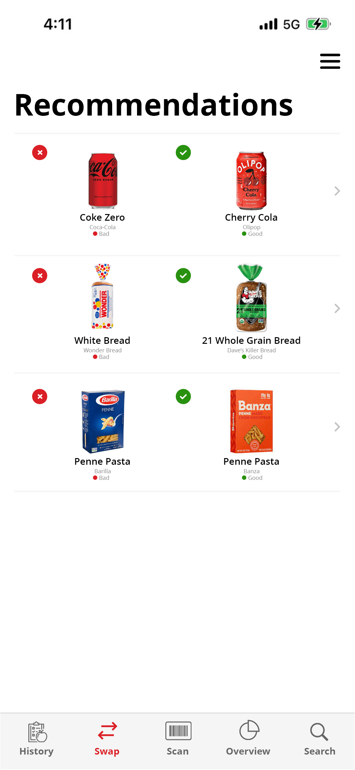Open the hamburger menu
355x770 pixels.
[x=330, y=61]
